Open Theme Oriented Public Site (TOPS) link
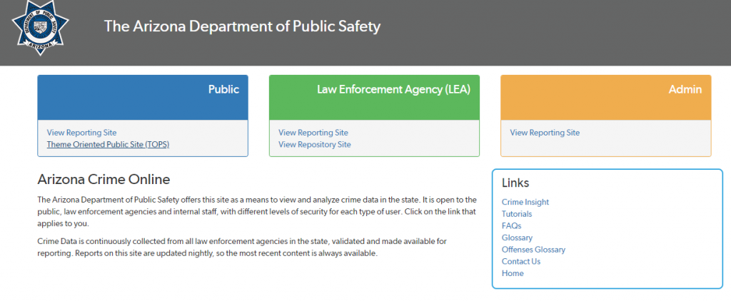Viewport: 731px width, 301px height. click(108, 144)
